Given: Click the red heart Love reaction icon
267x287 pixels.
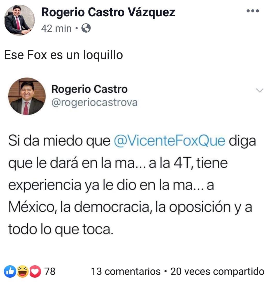Looking at the screenshot, I should point(35,271).
